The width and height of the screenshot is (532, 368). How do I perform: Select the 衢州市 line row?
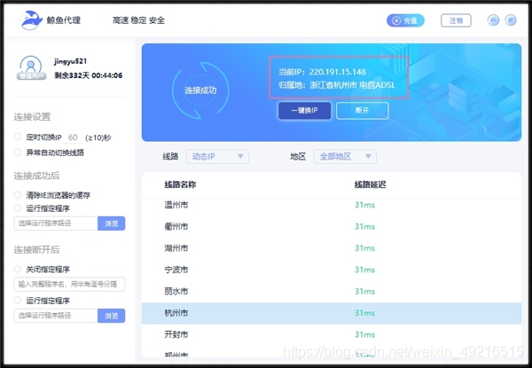pyautogui.click(x=332, y=226)
